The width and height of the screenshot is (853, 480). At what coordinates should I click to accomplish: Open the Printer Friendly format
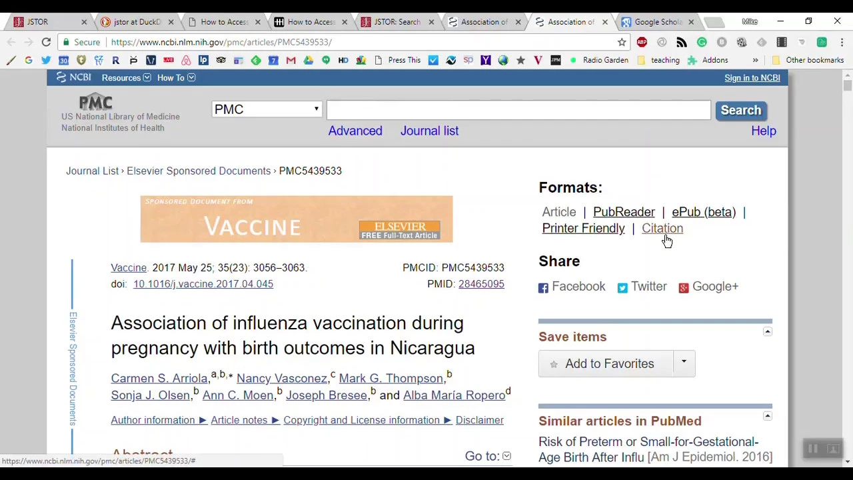coord(583,229)
